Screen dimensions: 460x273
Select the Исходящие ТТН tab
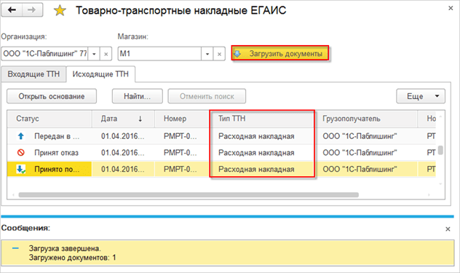[100, 74]
